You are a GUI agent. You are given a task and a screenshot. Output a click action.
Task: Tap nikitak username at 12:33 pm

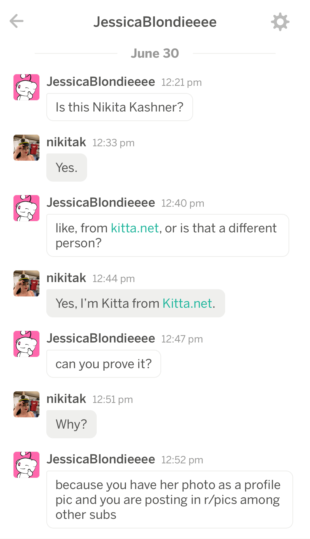click(66, 142)
